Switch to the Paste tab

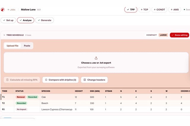(x=27, y=46)
